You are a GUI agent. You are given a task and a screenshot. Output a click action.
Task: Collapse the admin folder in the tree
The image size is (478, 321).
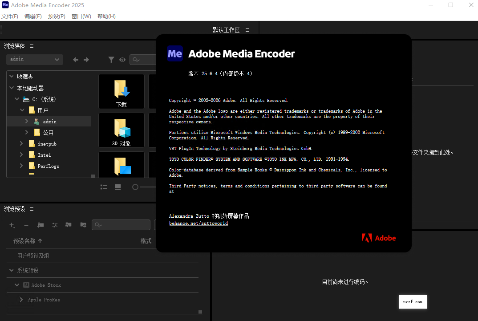click(x=28, y=121)
